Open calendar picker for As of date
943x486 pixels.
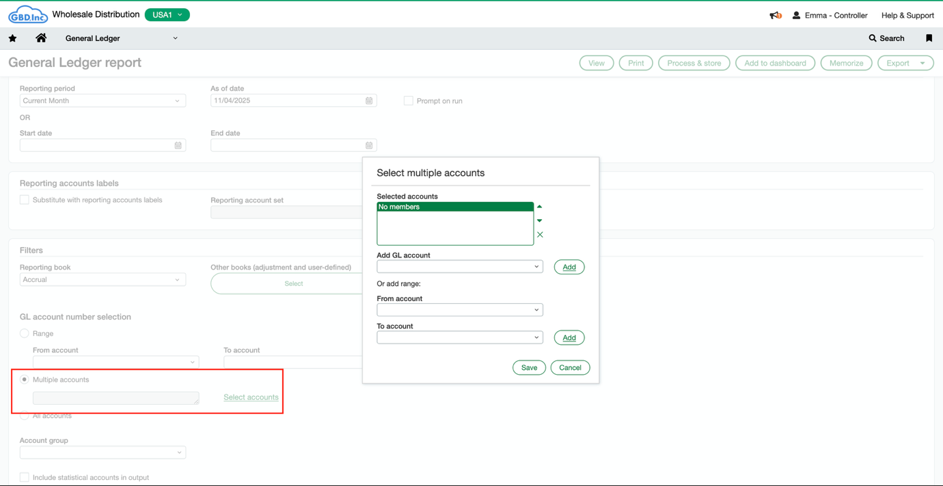point(369,101)
